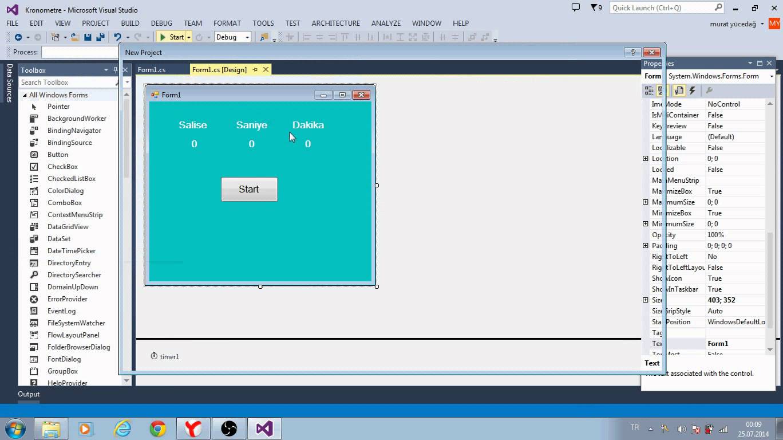783x440 pixels.
Task: Select the CheckBox control in Toolbox
Action: point(62,167)
